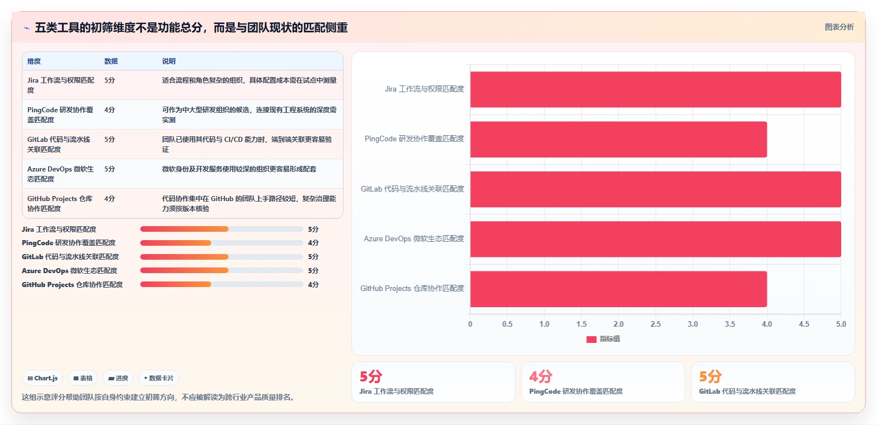Click the 4分 value beside PingCode progress bar
877x425 pixels.
click(313, 243)
